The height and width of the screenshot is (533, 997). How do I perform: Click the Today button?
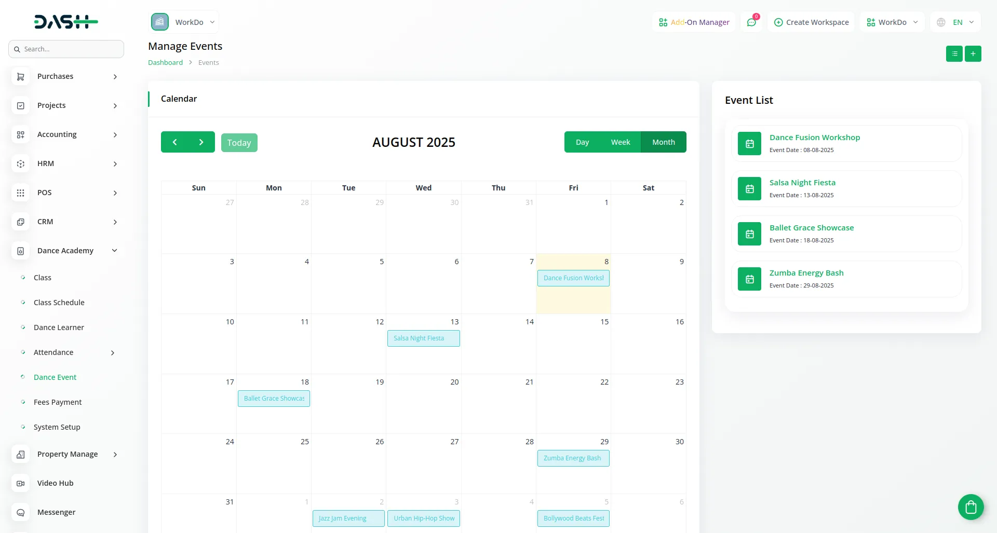(x=239, y=143)
